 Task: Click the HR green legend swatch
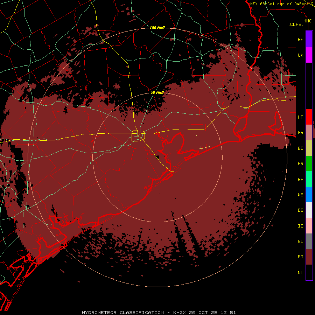309,164
